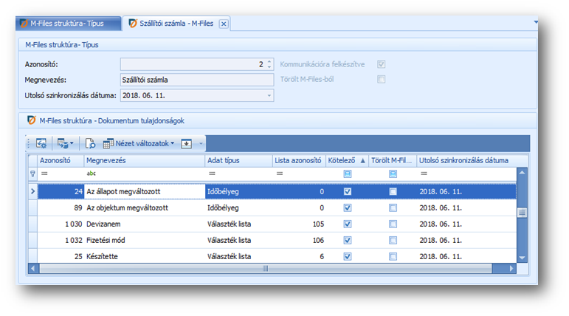Toggle Kötelező checkbox in Devizanem row
569x316 pixels.
click(347, 224)
